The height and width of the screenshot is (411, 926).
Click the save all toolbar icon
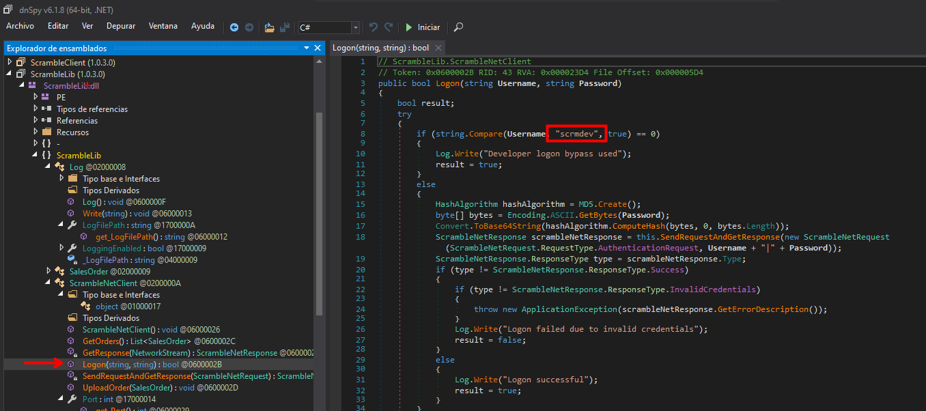tap(285, 27)
